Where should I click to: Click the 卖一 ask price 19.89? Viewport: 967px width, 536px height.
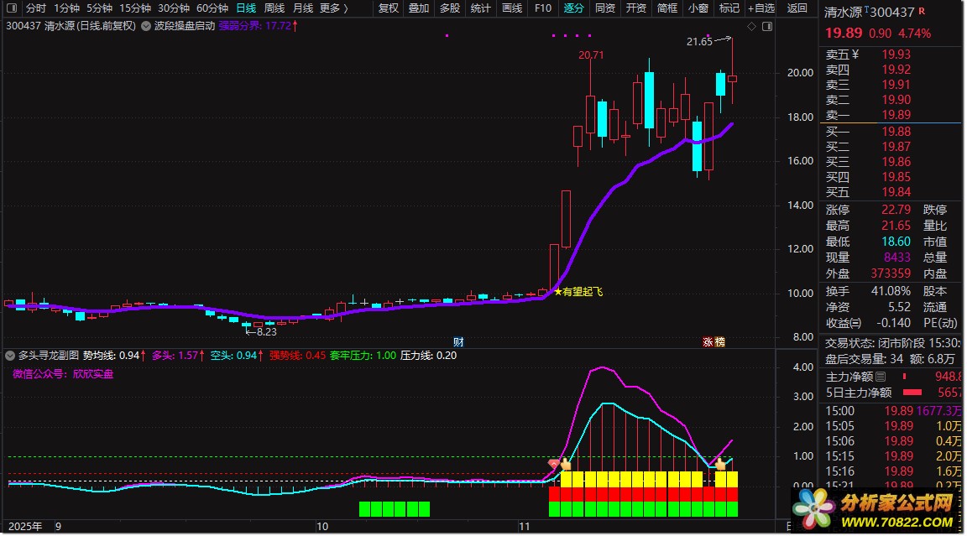[896, 115]
